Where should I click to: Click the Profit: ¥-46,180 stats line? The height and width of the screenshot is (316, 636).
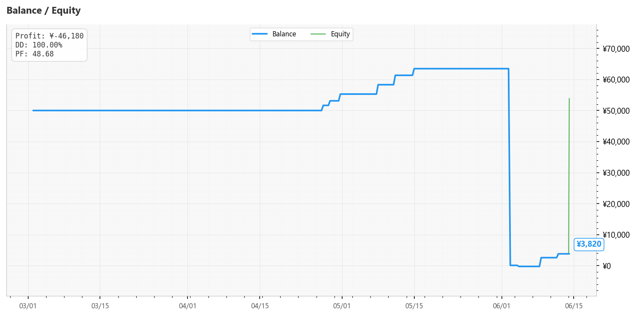[50, 36]
